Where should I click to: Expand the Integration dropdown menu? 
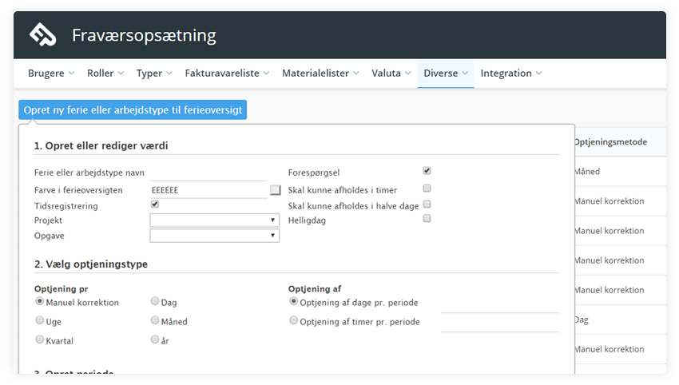tap(511, 73)
